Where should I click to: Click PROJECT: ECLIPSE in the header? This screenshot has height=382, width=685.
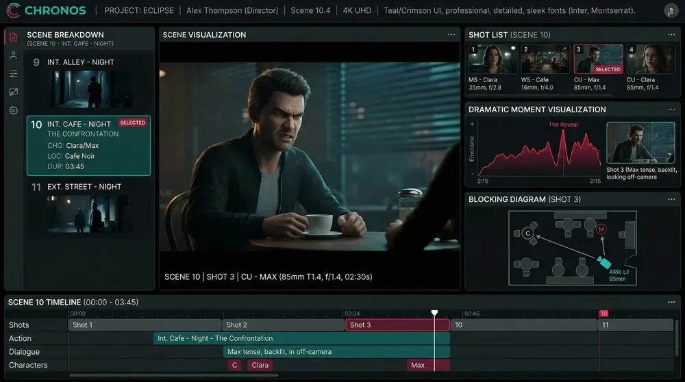(x=139, y=10)
